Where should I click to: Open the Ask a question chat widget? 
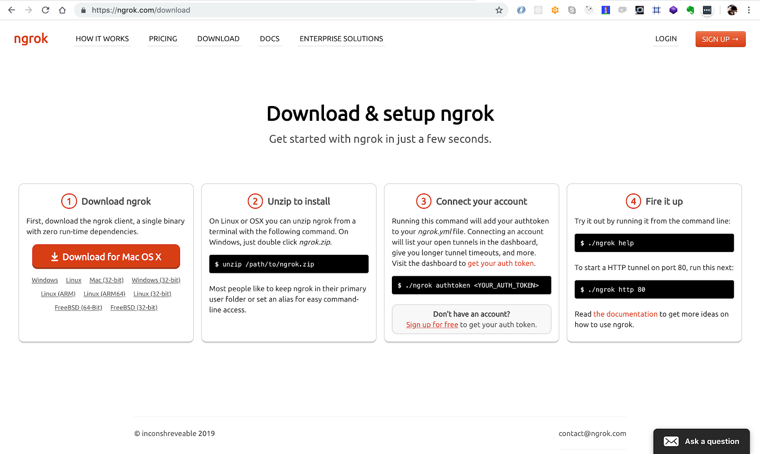[701, 441]
